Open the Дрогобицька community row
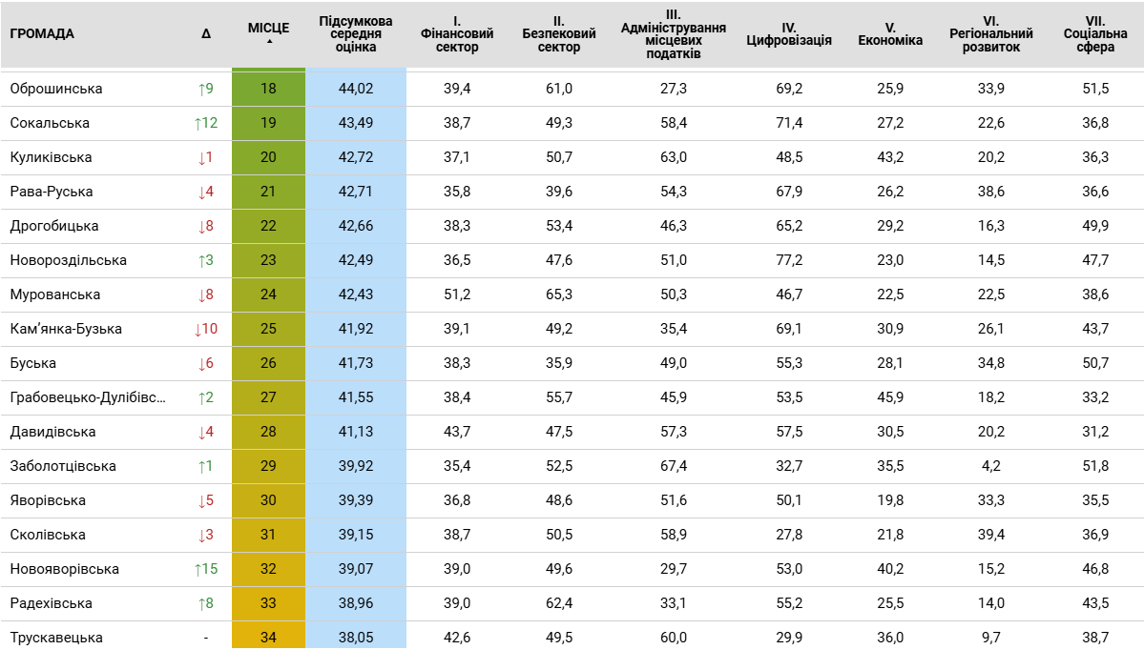This screenshot has height=670, width=1144. click(54, 226)
